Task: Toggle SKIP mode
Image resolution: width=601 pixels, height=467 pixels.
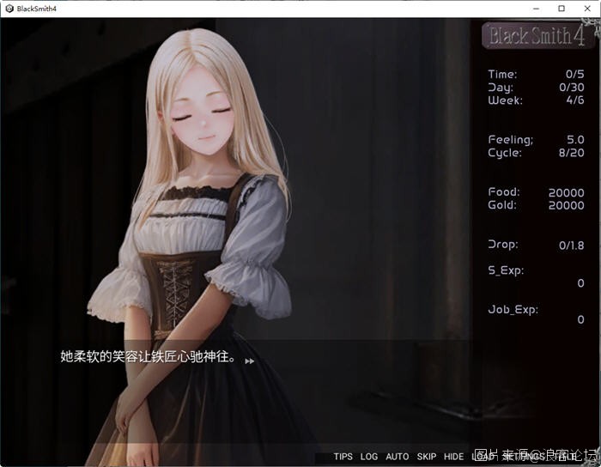Action: (426, 457)
